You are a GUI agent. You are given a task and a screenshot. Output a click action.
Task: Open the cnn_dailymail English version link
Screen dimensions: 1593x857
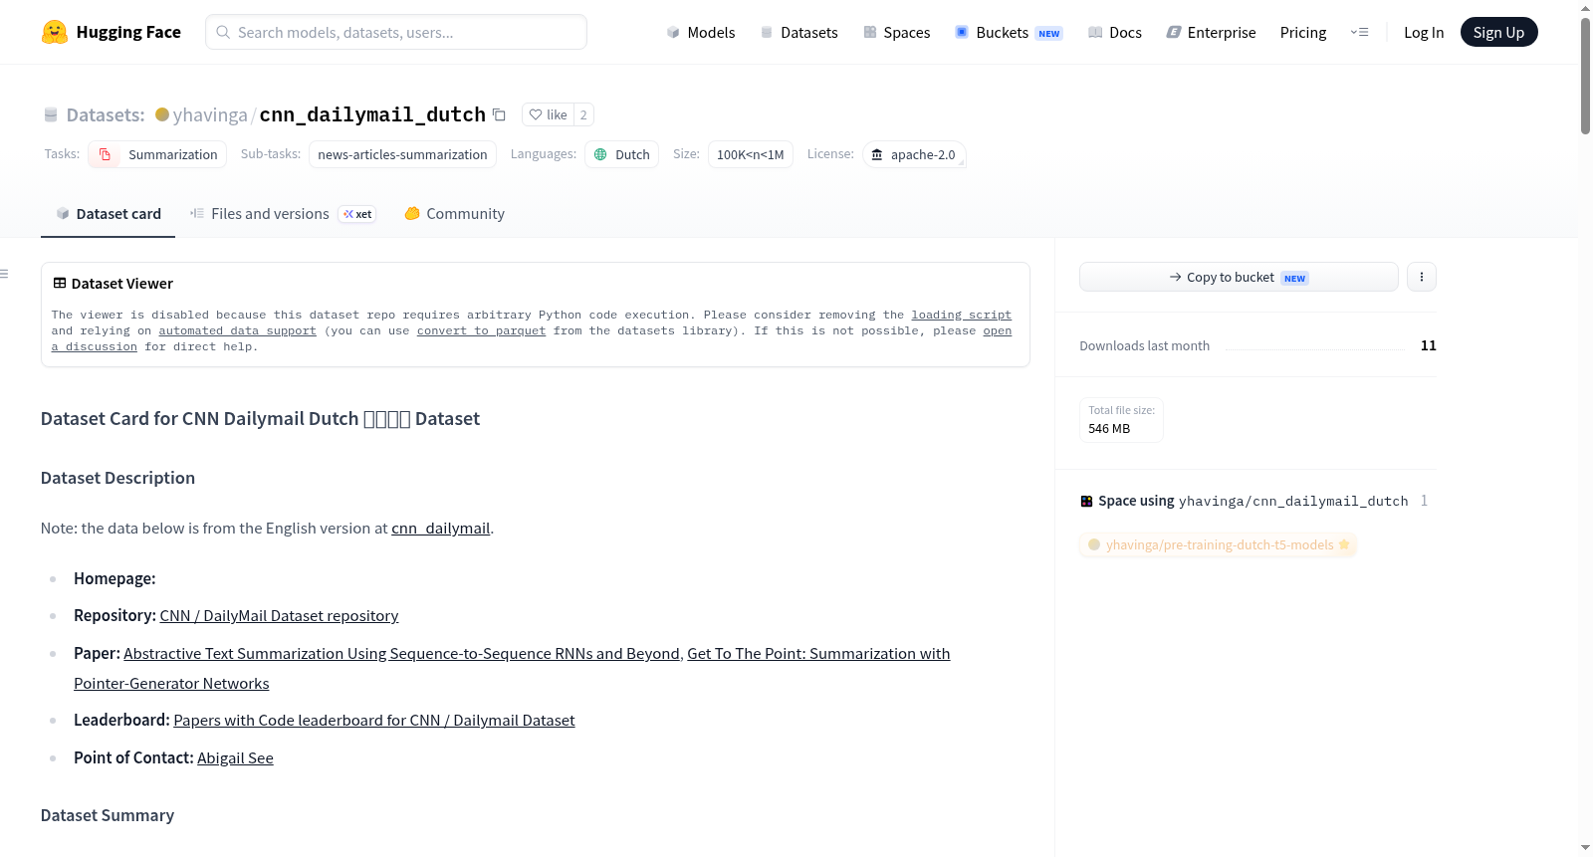(x=440, y=529)
